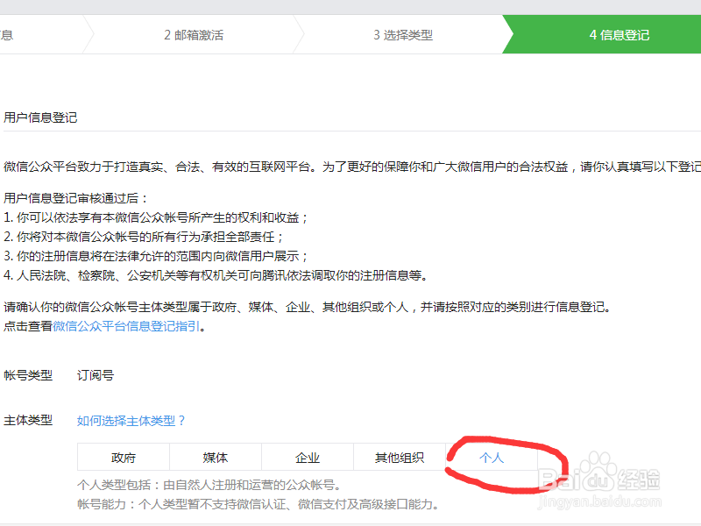
Task: Click step 2 邮箱激活
Action: (194, 35)
